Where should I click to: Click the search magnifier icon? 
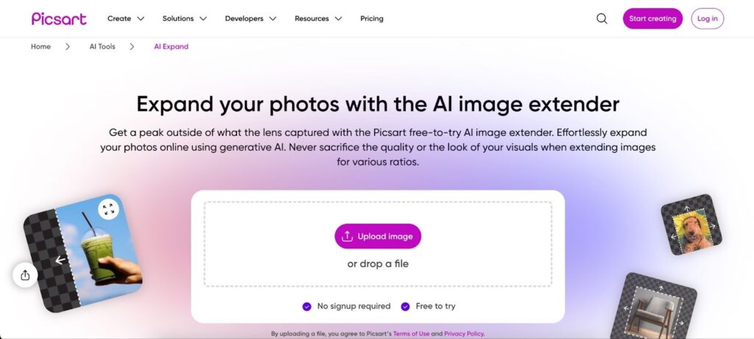[602, 18]
